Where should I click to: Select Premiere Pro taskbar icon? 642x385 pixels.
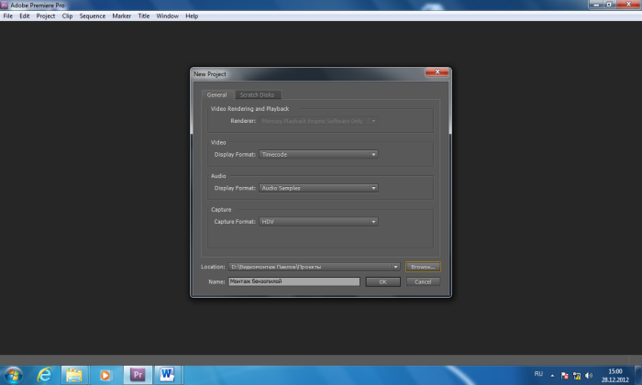coord(138,375)
